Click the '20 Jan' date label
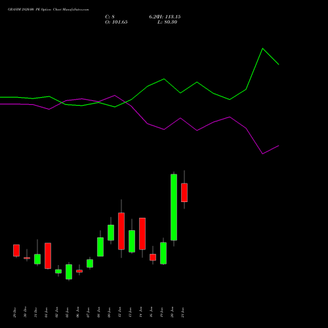 click(172, 312)
